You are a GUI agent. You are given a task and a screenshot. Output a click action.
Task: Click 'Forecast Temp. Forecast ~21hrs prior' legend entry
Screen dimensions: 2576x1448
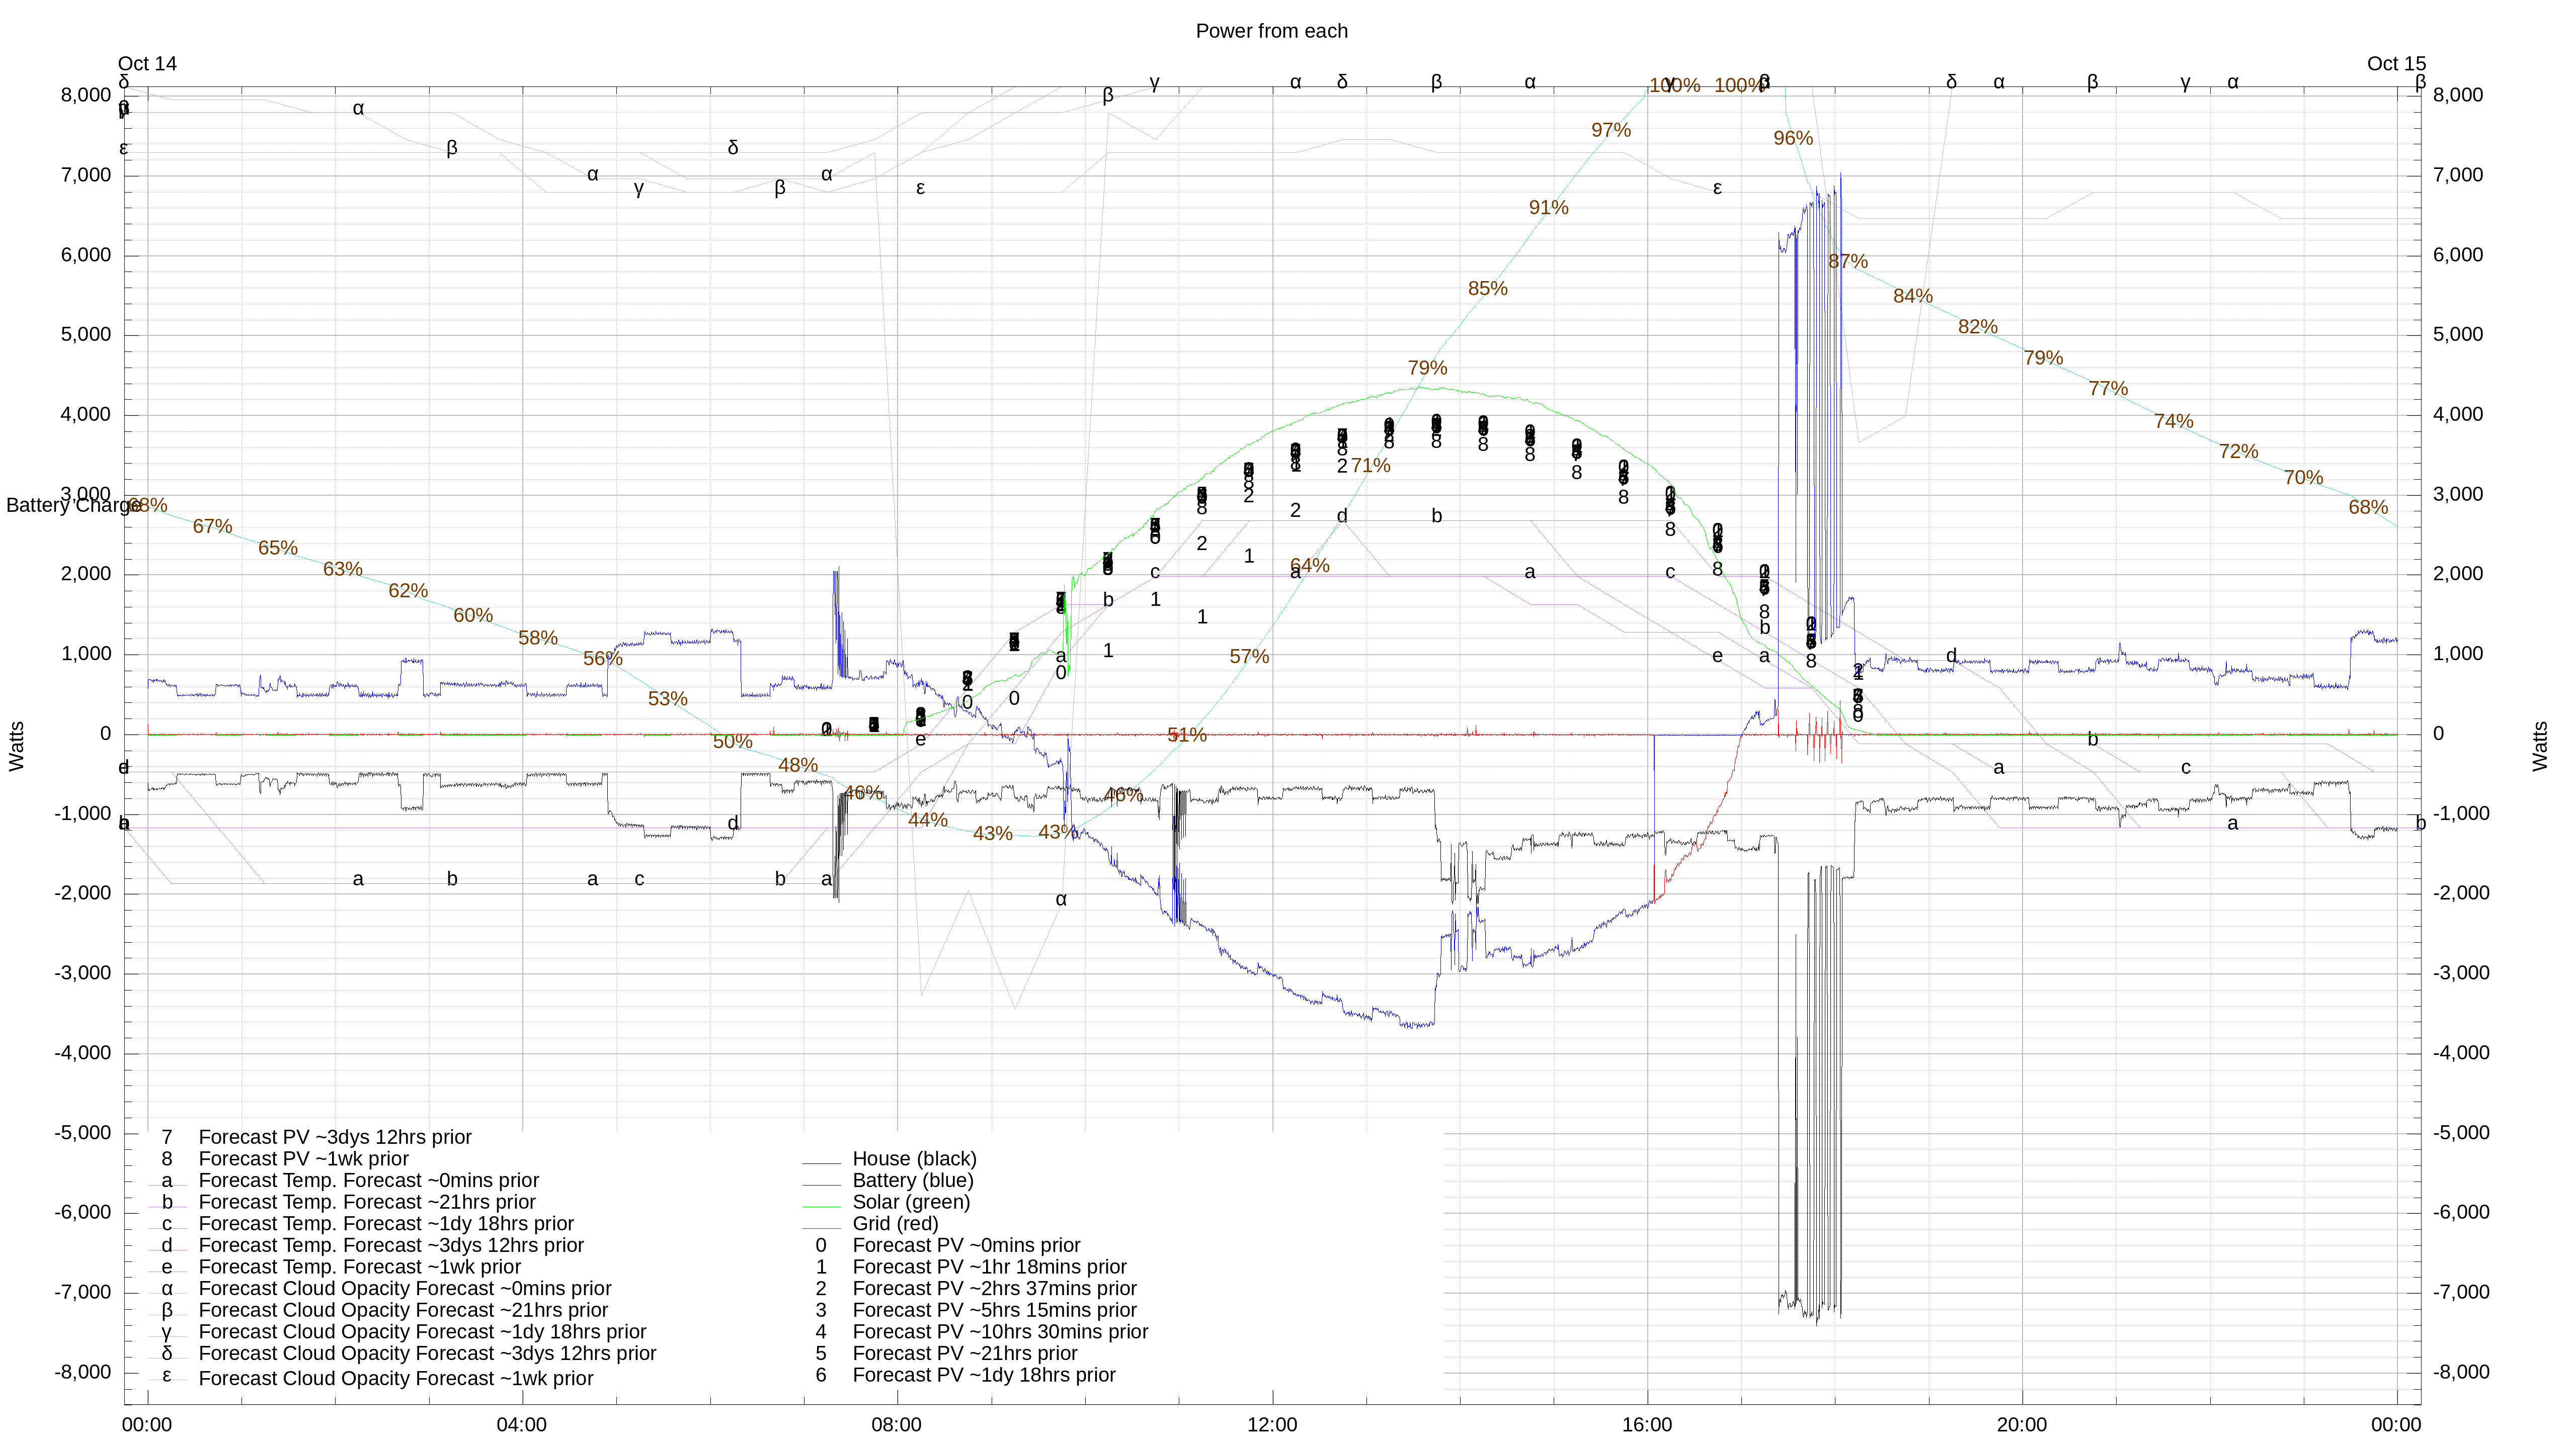[367, 1202]
